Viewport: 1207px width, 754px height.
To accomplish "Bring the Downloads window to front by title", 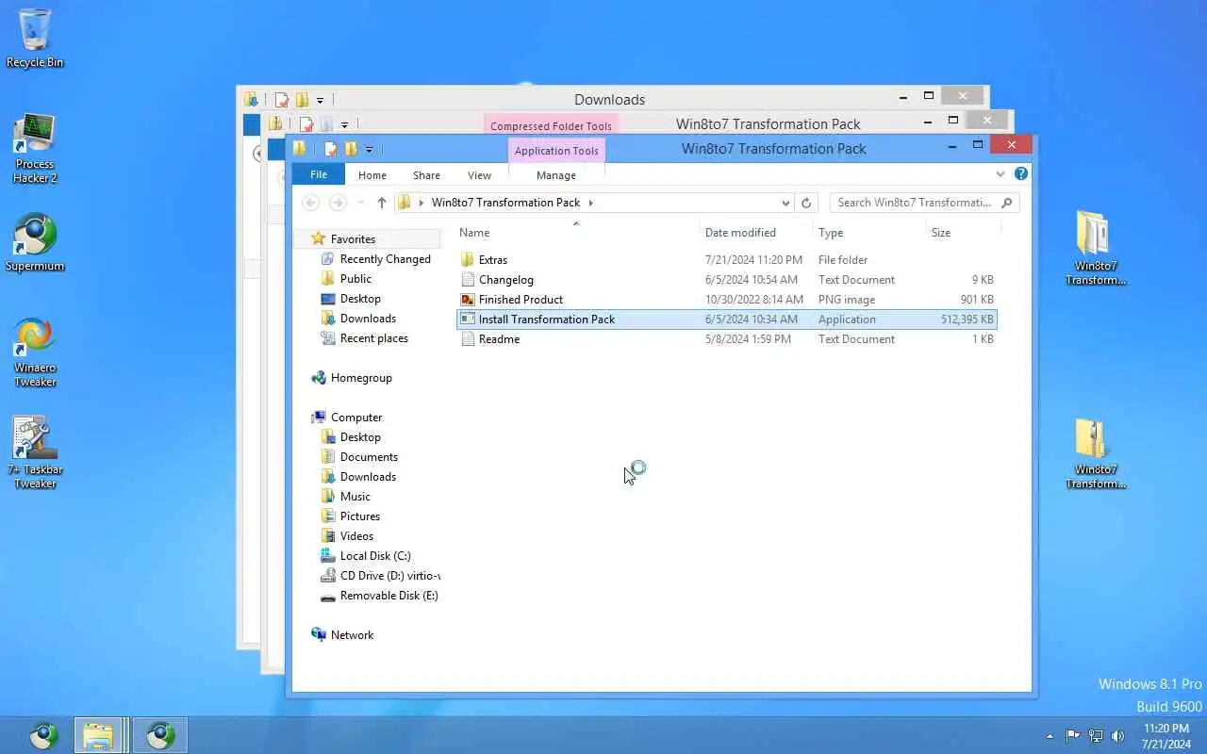I will (609, 99).
